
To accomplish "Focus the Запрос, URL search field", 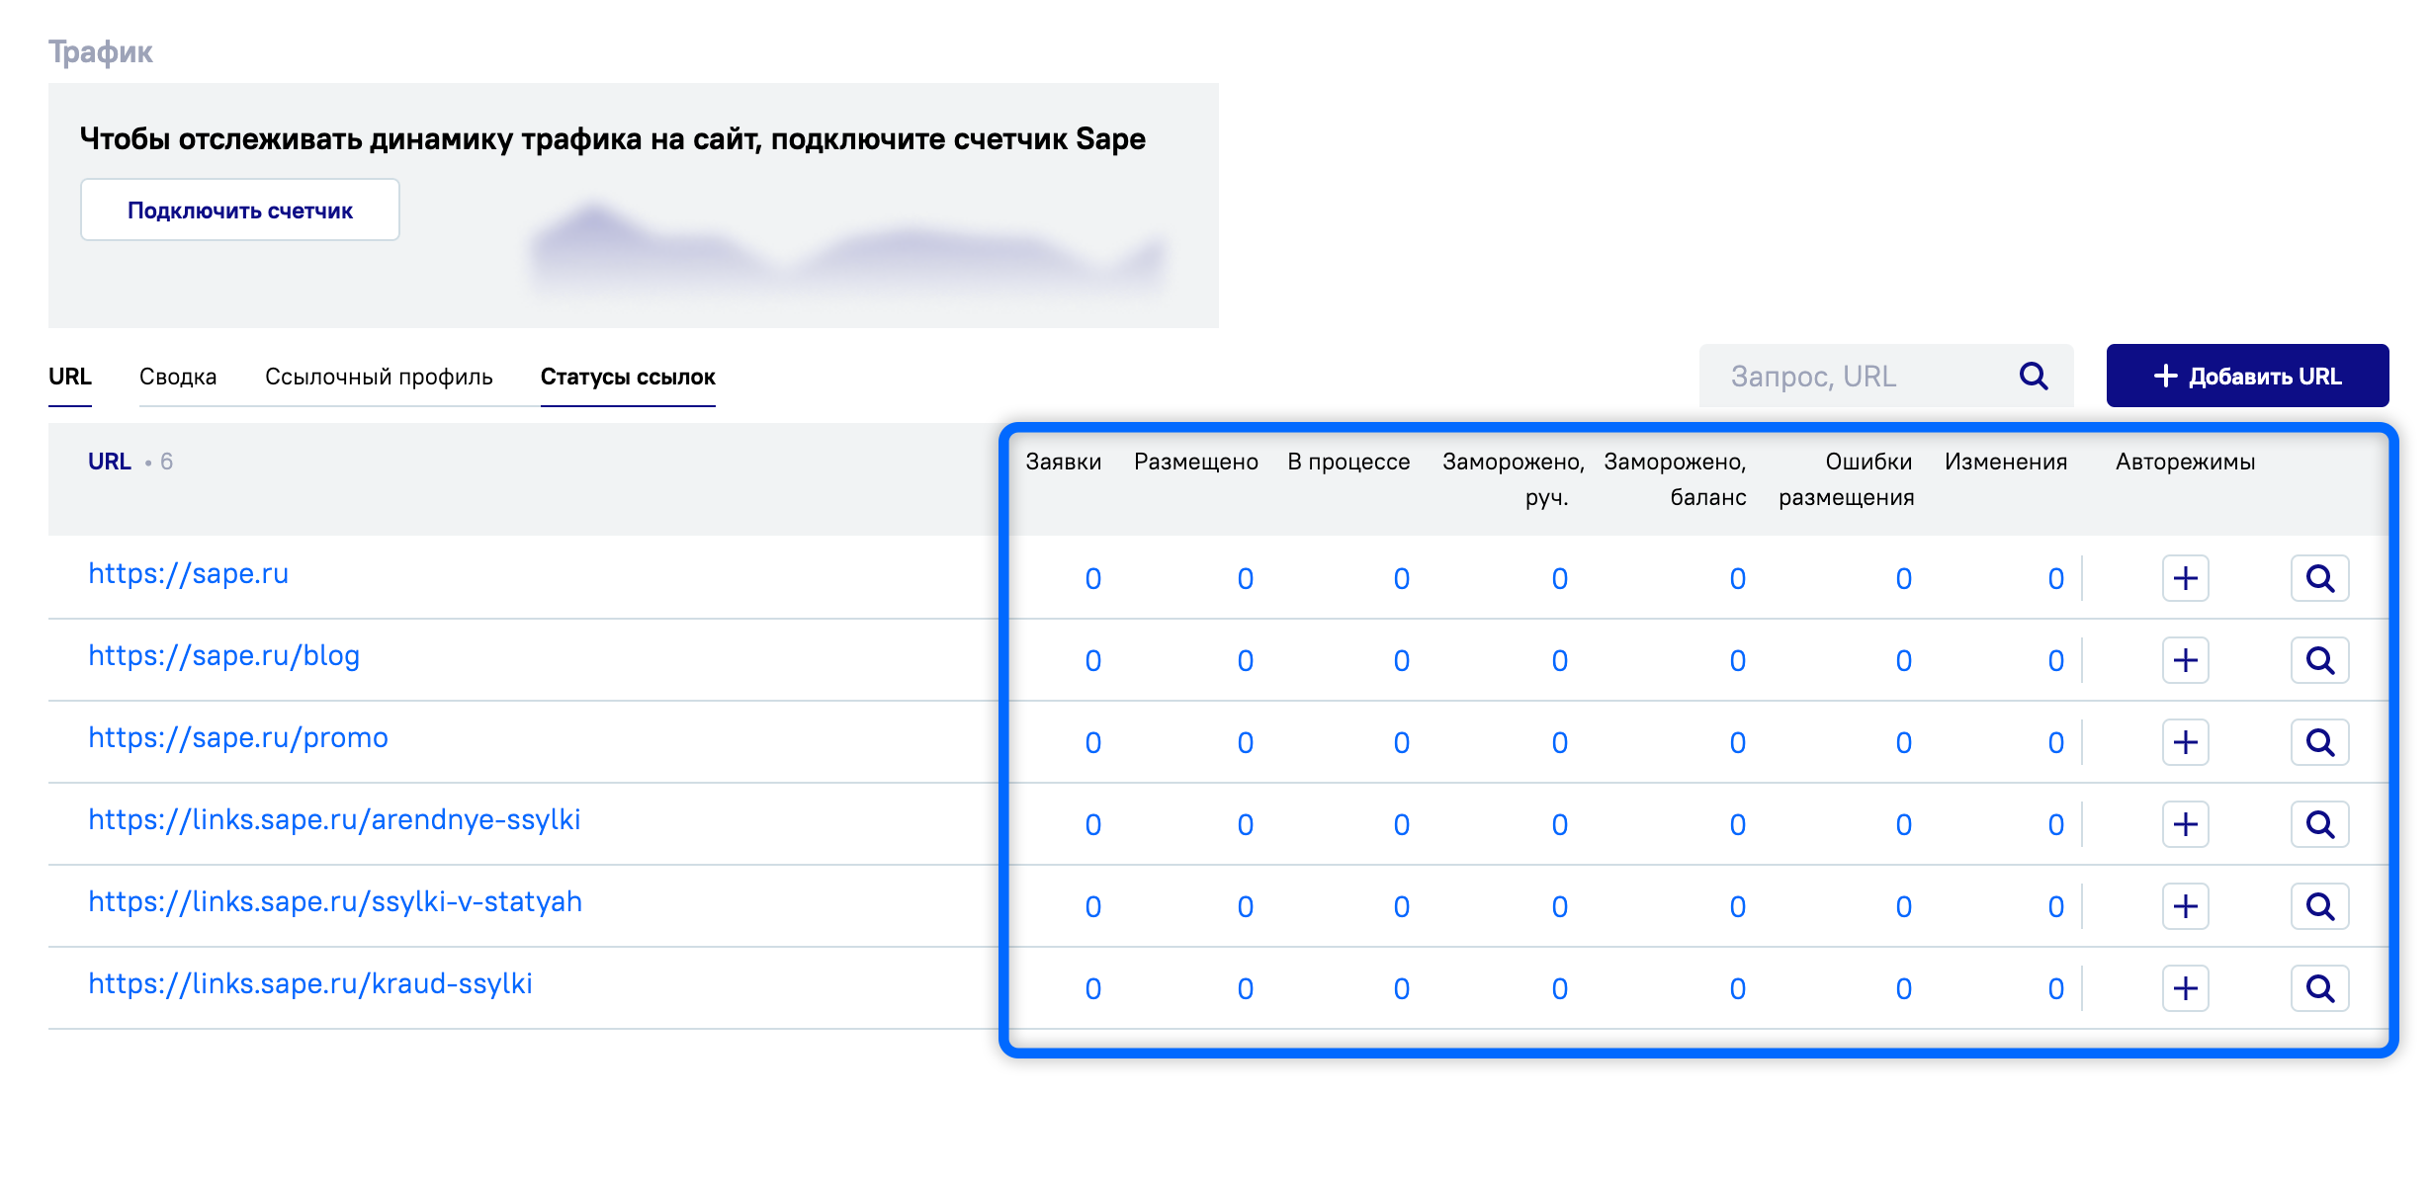I will [1885, 376].
